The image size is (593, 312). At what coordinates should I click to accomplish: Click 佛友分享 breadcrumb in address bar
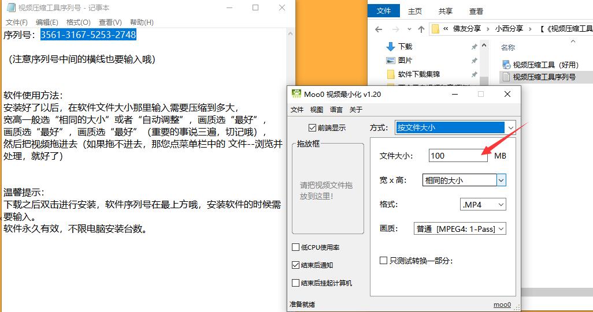pyautogui.click(x=467, y=29)
